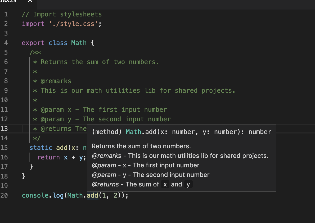
Task: Click the 'export' keyword on line 4
Action: (33, 43)
